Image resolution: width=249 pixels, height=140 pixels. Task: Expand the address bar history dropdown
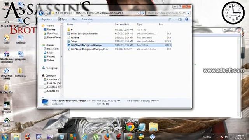point(139,13)
